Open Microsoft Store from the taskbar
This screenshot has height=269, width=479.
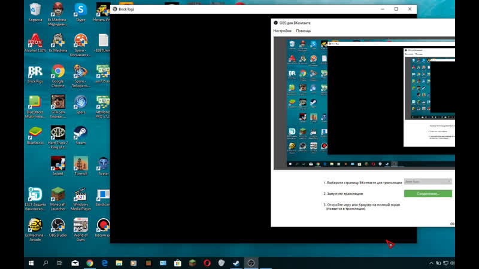click(x=177, y=263)
